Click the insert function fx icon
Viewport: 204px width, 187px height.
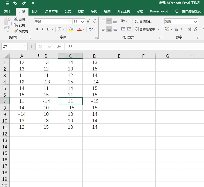tap(59, 46)
